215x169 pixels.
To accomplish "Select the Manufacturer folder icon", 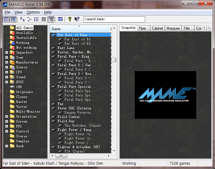I will point(12,62).
